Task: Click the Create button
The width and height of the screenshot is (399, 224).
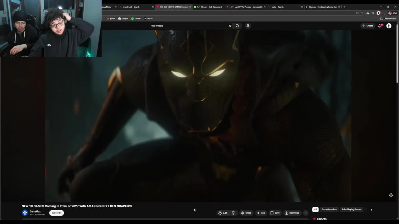Action: (x=368, y=26)
